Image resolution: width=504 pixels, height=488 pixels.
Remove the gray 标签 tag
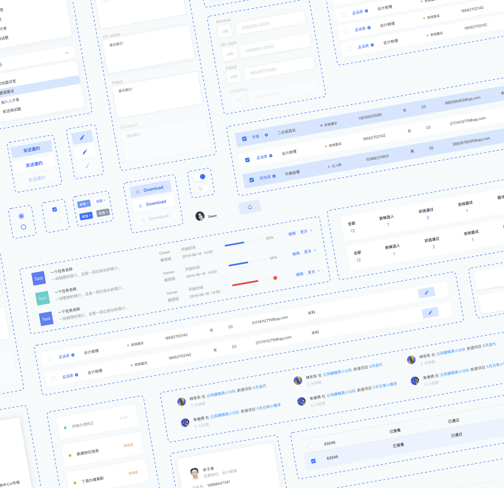click(x=107, y=213)
